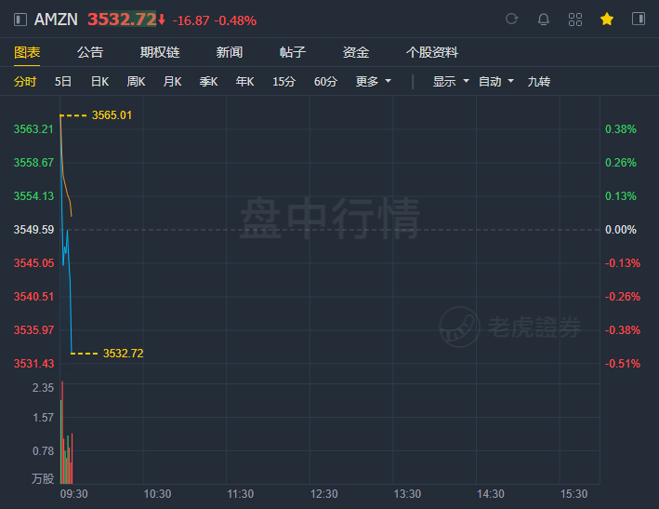Image resolution: width=659 pixels, height=509 pixels.
Task: Select the 日K chart period
Action: pyautogui.click(x=100, y=82)
